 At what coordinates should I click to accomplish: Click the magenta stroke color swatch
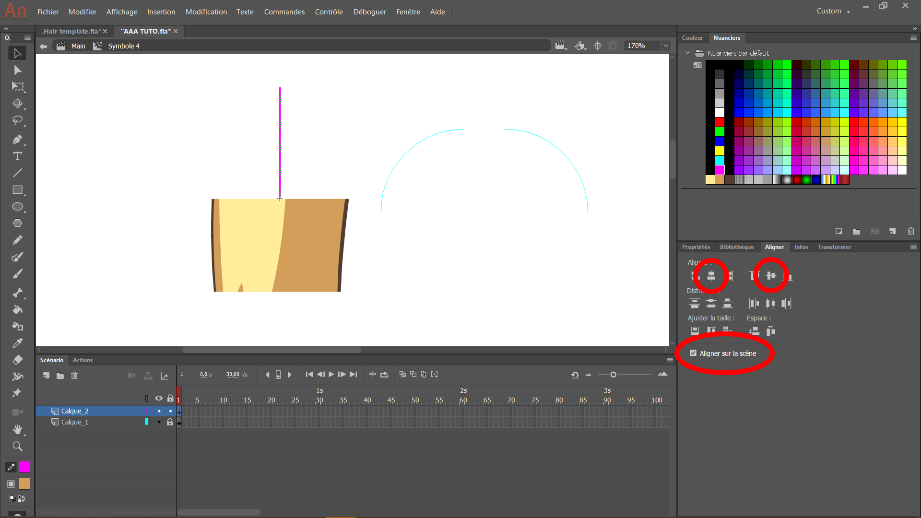pyautogui.click(x=24, y=467)
